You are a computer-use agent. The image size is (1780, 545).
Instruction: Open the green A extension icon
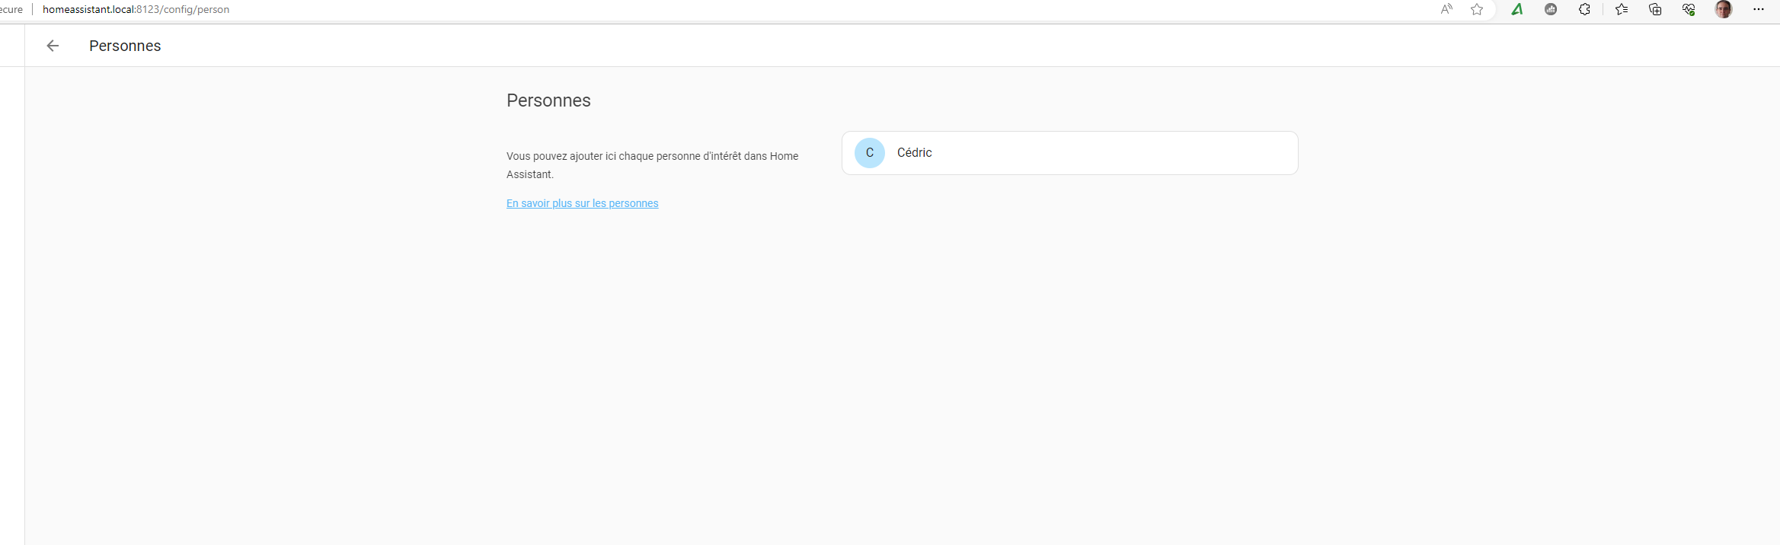pos(1517,9)
